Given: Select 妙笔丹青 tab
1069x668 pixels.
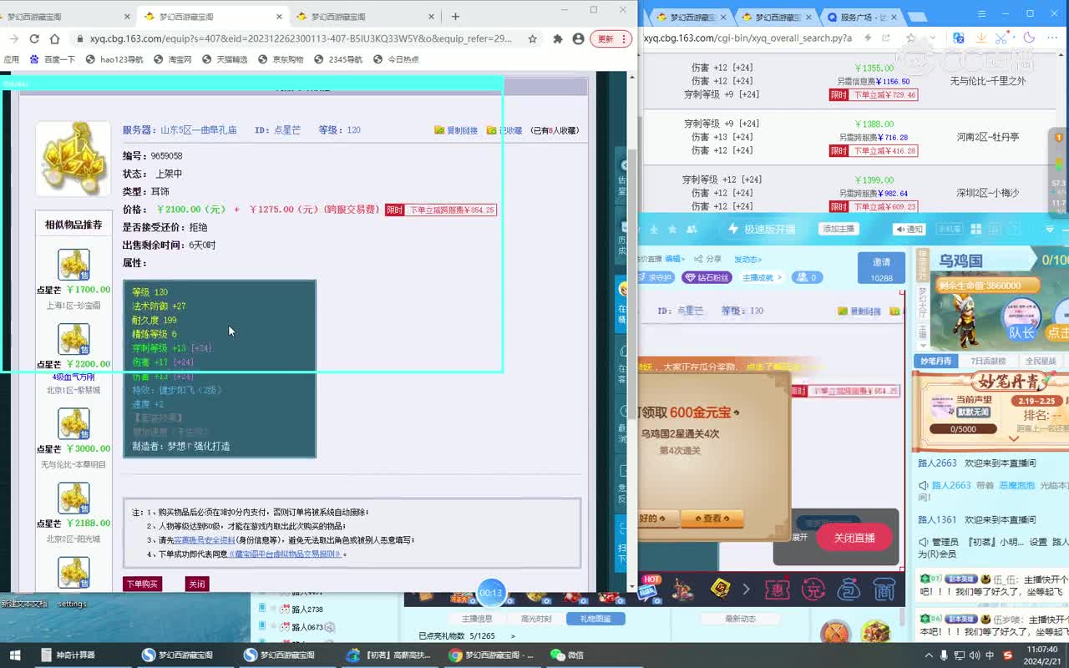Looking at the screenshot, I should [936, 361].
